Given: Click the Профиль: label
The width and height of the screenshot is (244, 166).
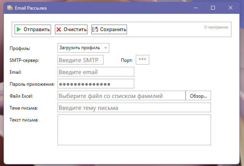Looking at the screenshot, I should pos(20,48).
